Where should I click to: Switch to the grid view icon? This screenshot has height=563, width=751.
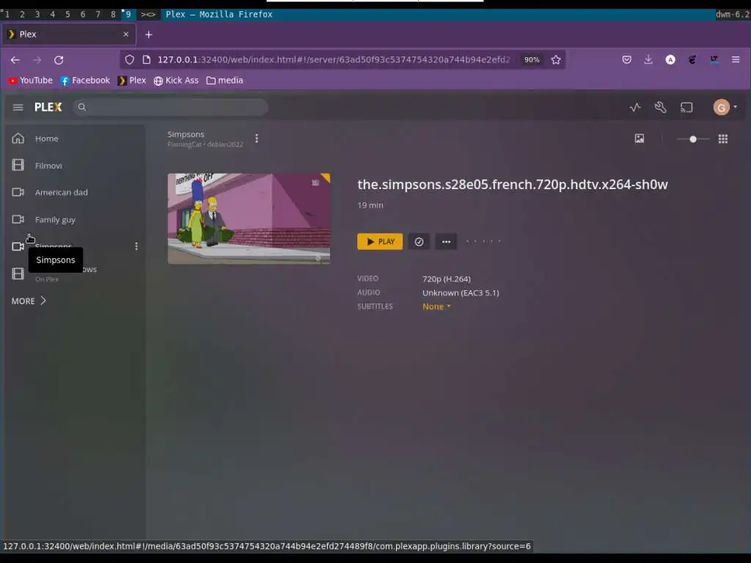(x=722, y=139)
